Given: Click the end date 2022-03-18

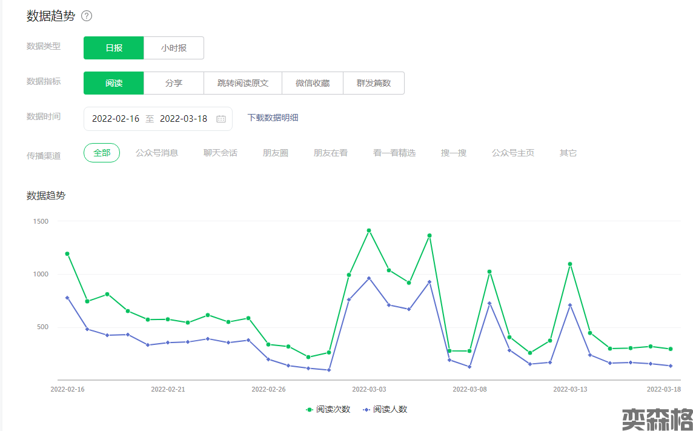Looking at the screenshot, I should [x=184, y=119].
